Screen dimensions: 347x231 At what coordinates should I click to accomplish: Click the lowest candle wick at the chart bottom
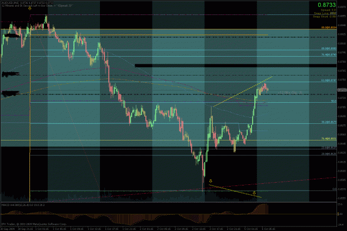click(203, 184)
